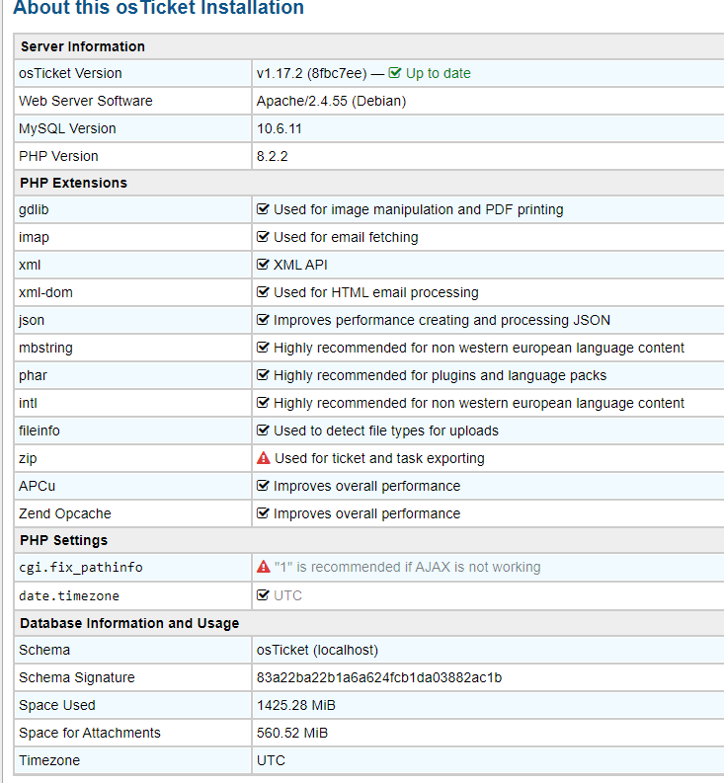Click the osTicket (localhost) schema value
This screenshot has height=783, width=724.
[x=317, y=650]
